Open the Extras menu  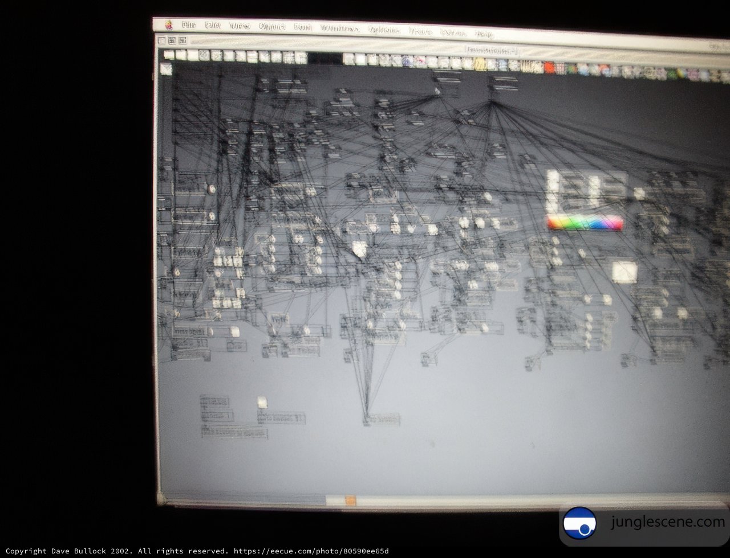point(453,32)
